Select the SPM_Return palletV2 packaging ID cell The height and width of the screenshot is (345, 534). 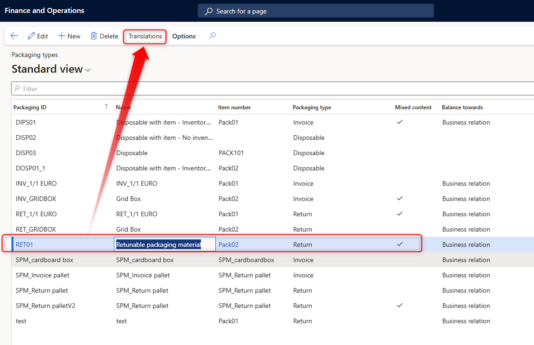(45, 306)
